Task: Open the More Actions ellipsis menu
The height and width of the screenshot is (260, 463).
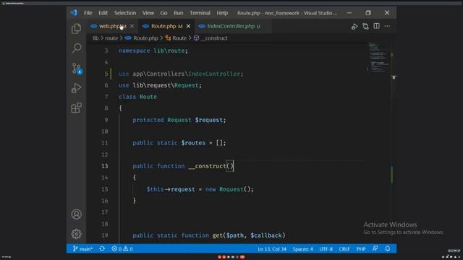Action: (387, 26)
